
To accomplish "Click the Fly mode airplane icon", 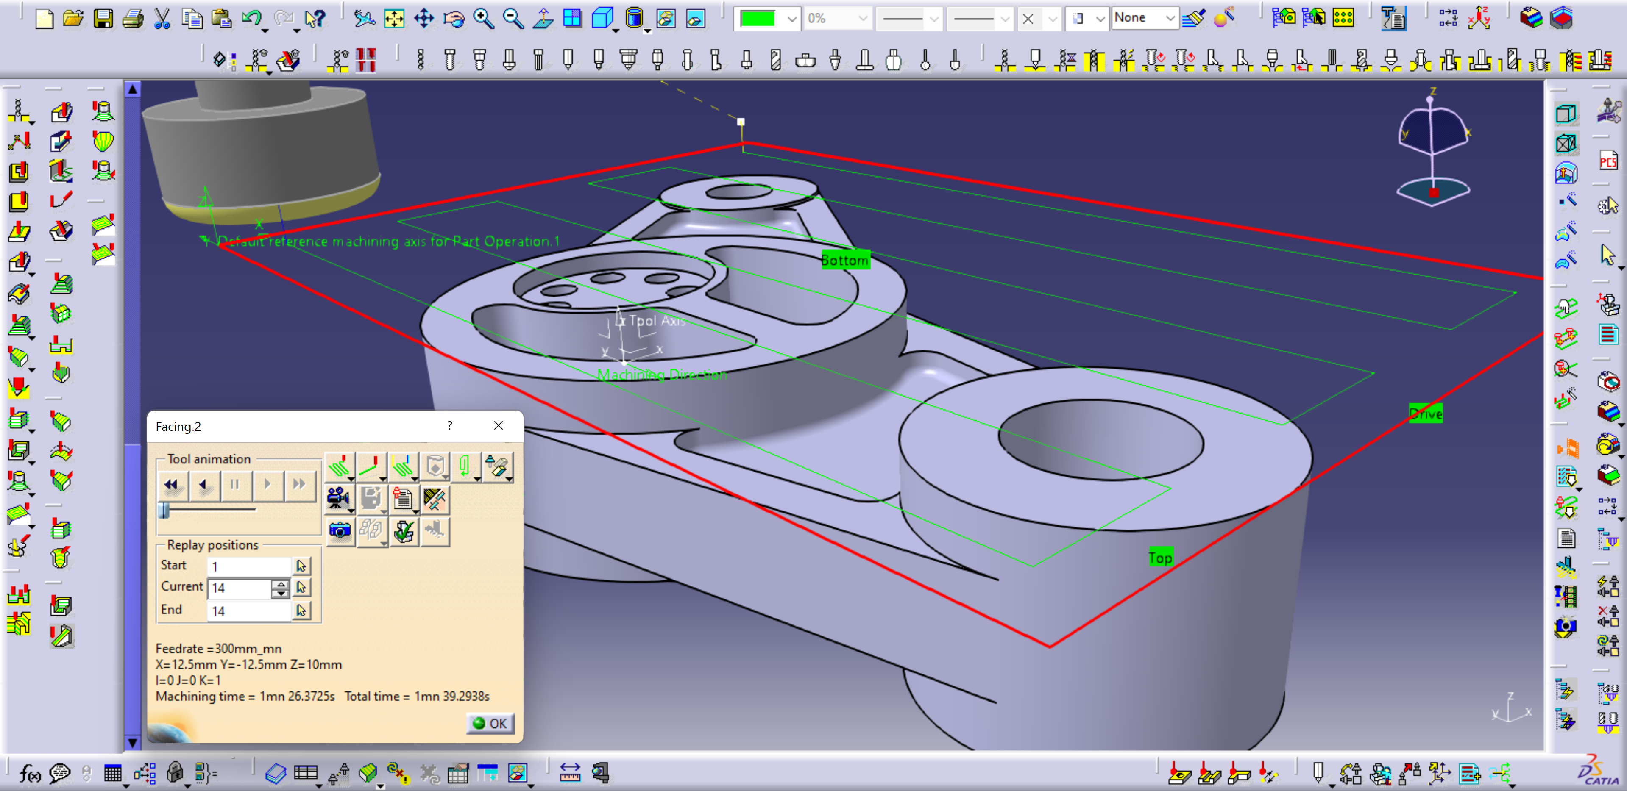I will pos(364,18).
